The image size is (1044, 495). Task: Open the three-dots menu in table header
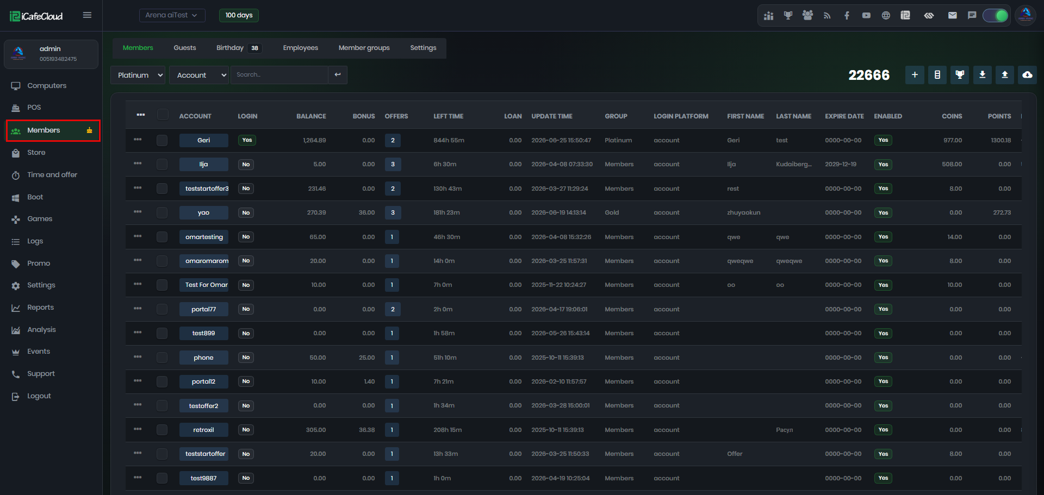141,115
